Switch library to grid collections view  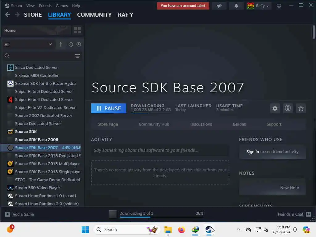point(77,30)
